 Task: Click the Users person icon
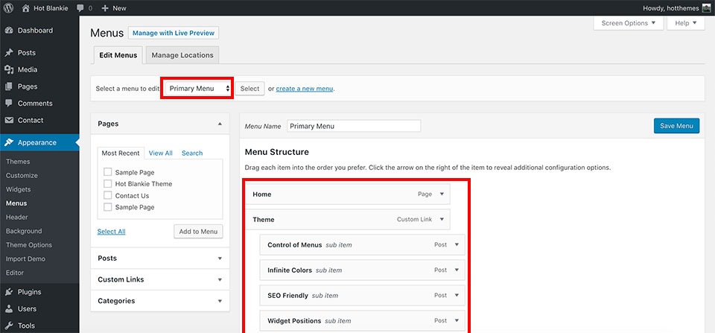click(9, 309)
